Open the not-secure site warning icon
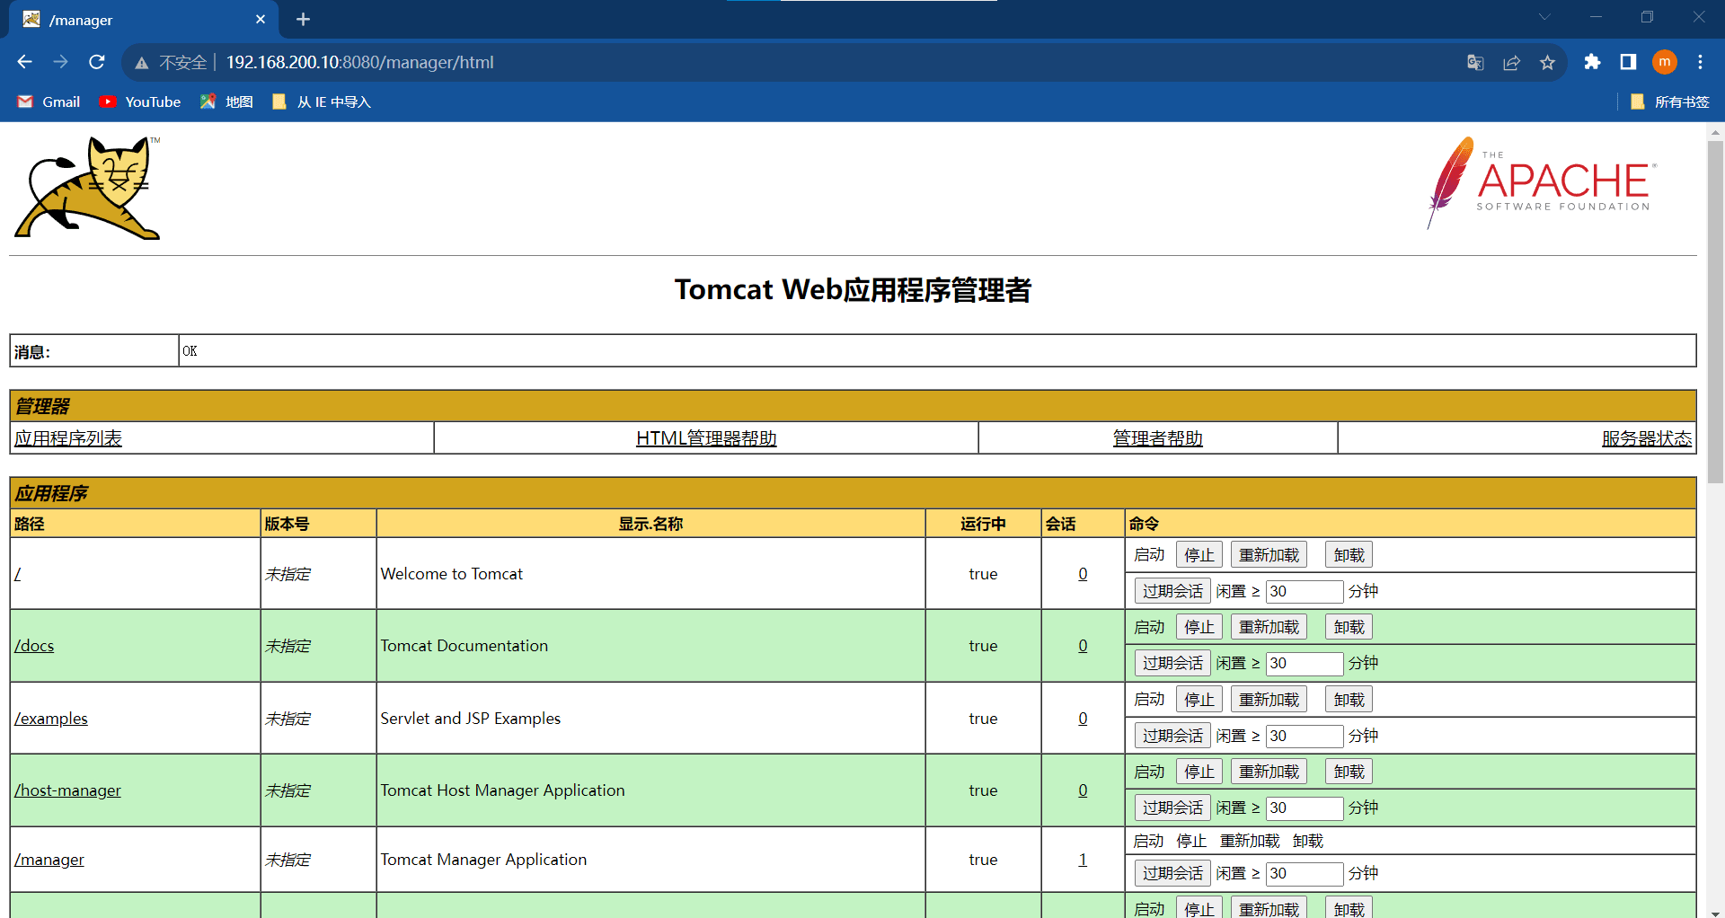The image size is (1725, 918). (141, 63)
